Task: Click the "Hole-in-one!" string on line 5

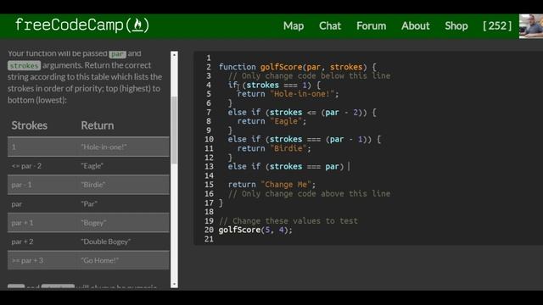Action: (302, 94)
